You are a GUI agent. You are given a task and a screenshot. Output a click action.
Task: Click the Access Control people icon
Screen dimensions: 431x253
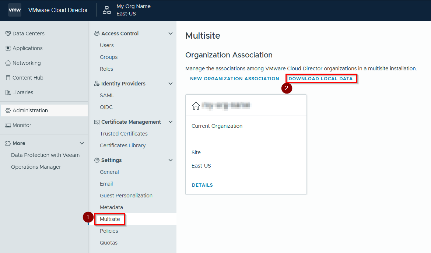pyautogui.click(x=97, y=34)
